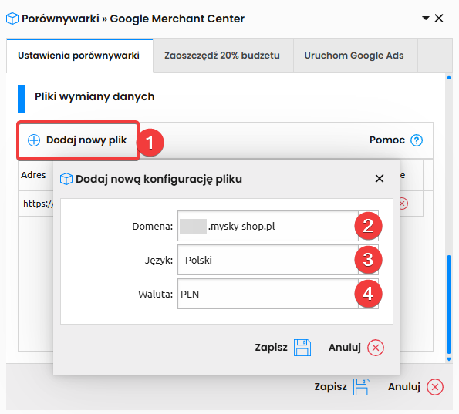
Task: Click the scrollbar down arrow
Action: pos(449,359)
